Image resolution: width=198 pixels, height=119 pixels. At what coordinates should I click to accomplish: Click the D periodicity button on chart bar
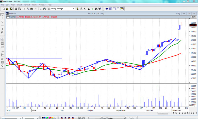tap(176, 113)
